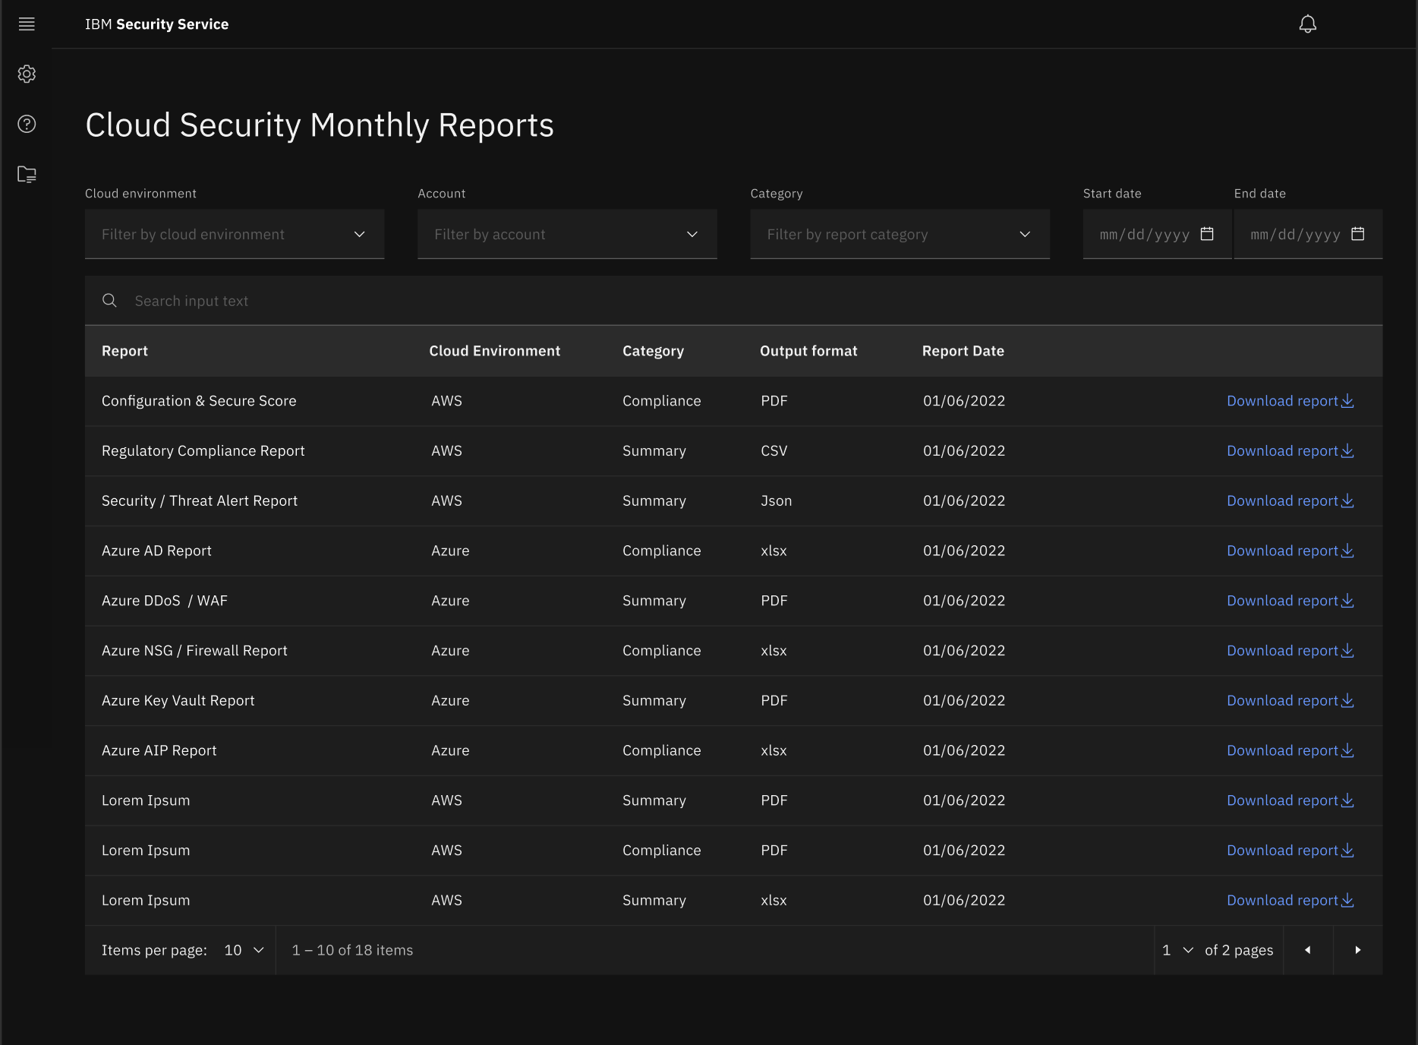Click Json format cell in Threat Alert row

[x=776, y=501]
